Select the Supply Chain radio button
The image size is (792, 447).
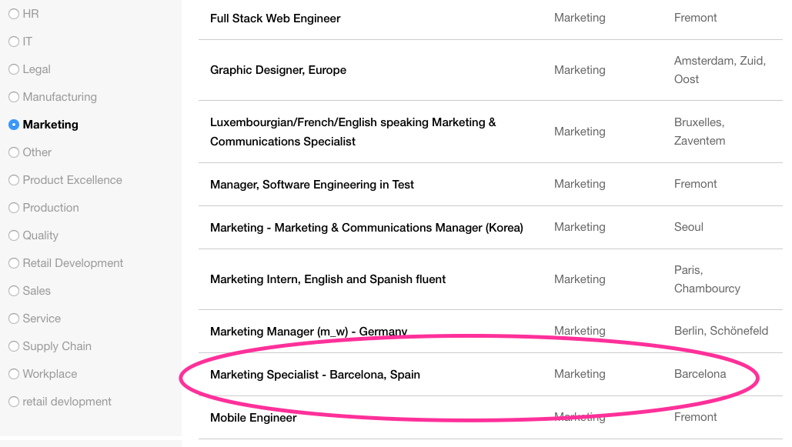tap(14, 346)
